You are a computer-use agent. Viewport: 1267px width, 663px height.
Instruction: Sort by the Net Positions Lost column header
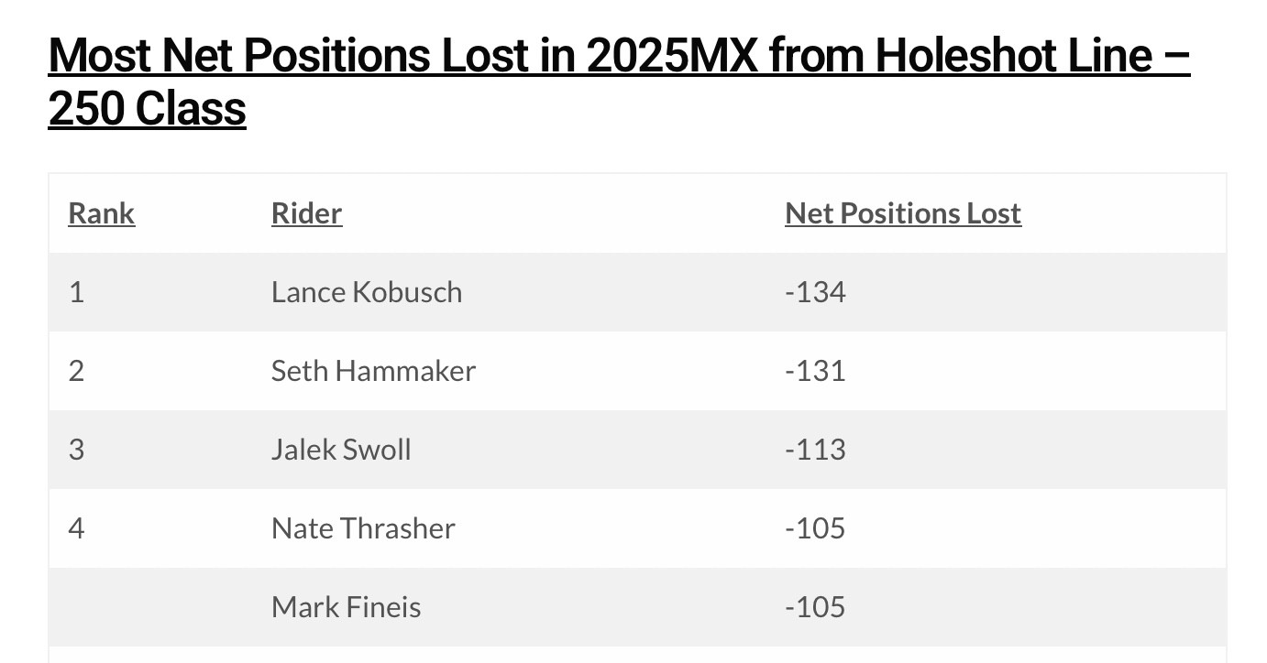coord(902,213)
